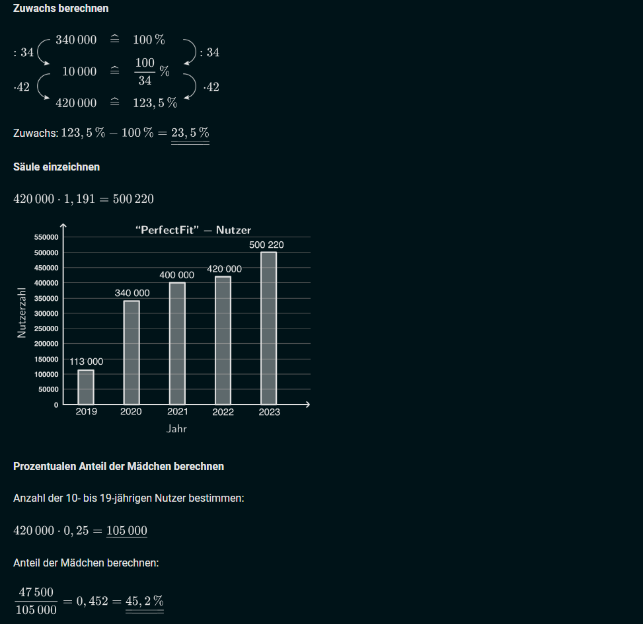Click the right curved arrow beside '·42'

(191, 87)
